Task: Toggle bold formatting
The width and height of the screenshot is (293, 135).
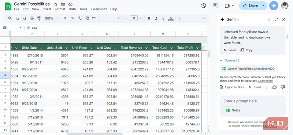Action: (x=149, y=18)
